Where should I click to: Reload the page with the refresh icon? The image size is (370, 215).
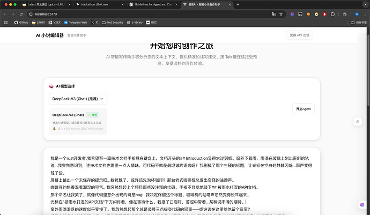pyautogui.click(x=21, y=14)
